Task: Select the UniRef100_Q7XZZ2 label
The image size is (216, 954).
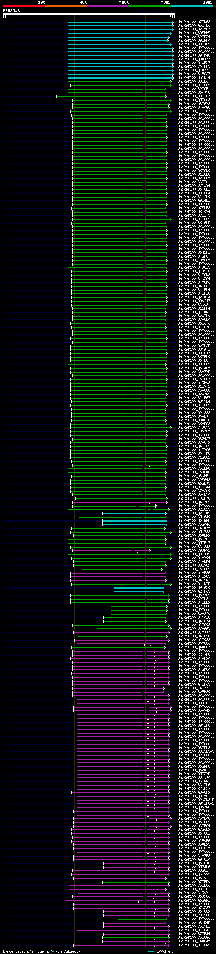Action: [194, 70]
